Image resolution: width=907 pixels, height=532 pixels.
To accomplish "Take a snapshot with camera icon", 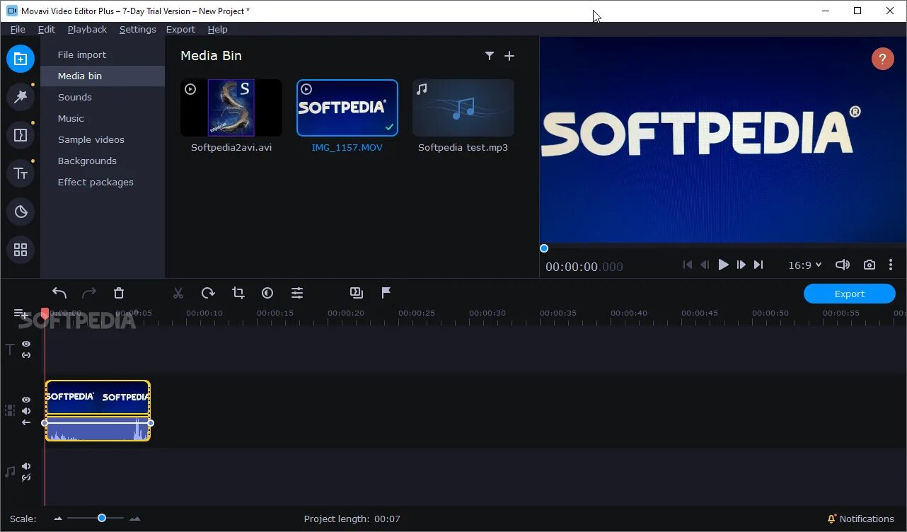I will click(869, 265).
